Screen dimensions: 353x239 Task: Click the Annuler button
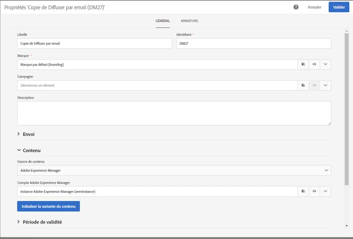pyautogui.click(x=314, y=7)
